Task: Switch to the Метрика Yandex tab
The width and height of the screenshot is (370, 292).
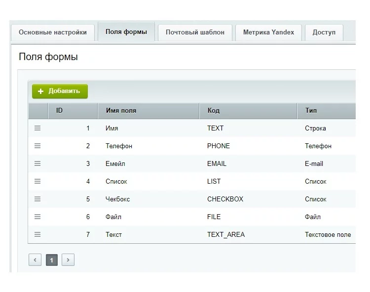Action: tap(268, 32)
